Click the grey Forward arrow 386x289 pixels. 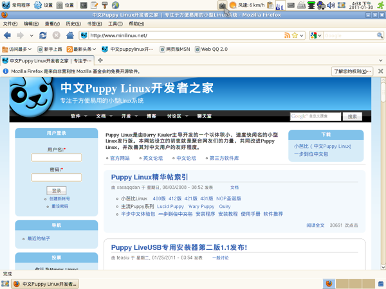click(20, 35)
